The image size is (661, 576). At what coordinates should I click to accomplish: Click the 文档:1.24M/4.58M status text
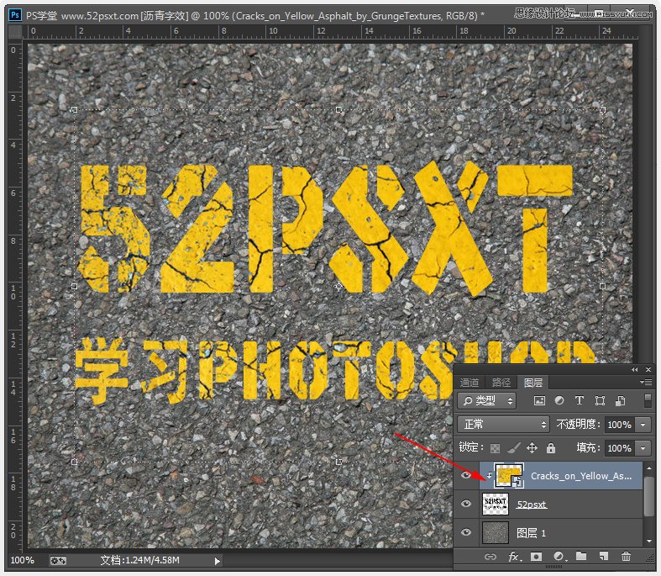pyautogui.click(x=140, y=560)
